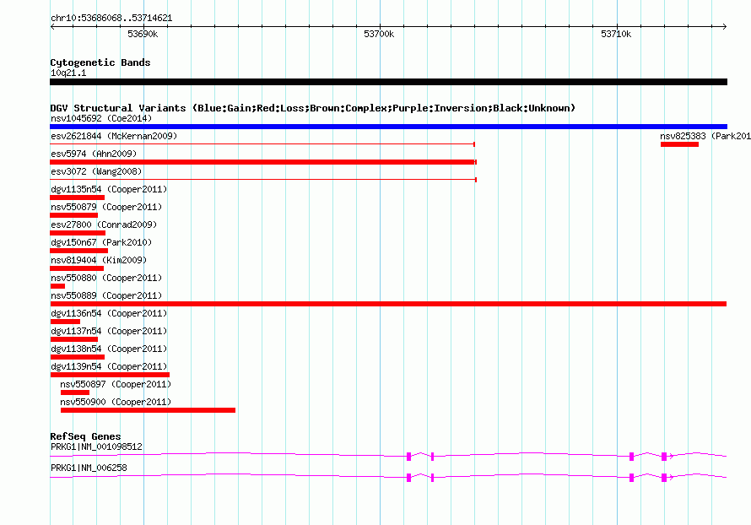Screen dimensions: 751x525
Task: Click the chr10:53686068..53714621 coordinates text
Action: pos(111,19)
